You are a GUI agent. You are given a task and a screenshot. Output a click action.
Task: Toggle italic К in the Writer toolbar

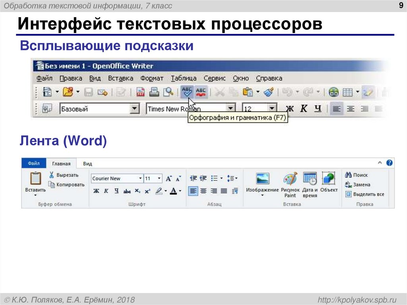[x=304, y=109]
